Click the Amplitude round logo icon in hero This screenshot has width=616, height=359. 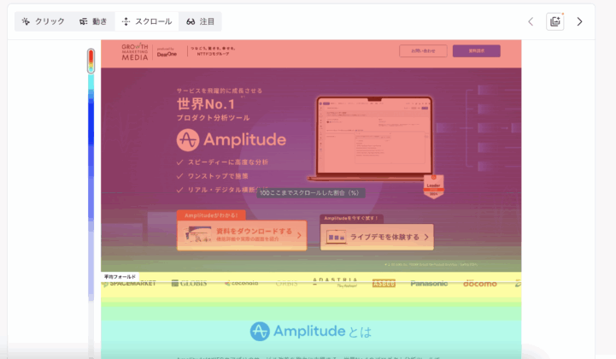point(188,140)
